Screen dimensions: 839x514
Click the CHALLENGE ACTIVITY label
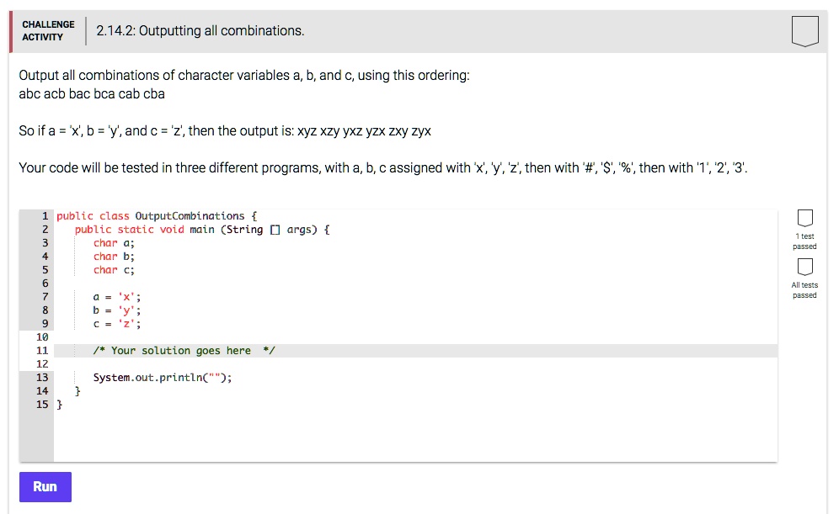pos(48,31)
